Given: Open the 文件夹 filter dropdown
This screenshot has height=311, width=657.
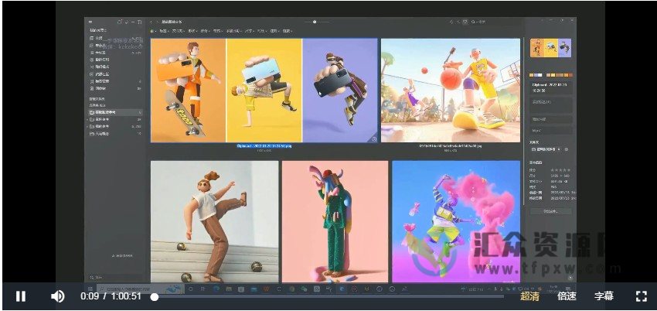Looking at the screenshot, I should (178, 31).
